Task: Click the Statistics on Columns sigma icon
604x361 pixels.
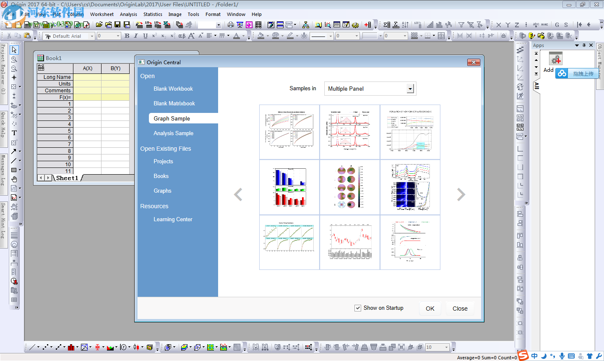Action: tap(387, 25)
